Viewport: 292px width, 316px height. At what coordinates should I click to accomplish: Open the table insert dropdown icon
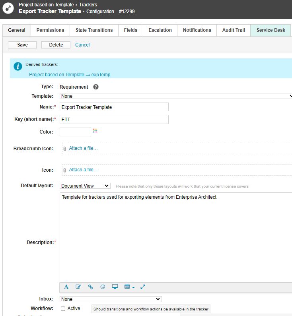129,287
